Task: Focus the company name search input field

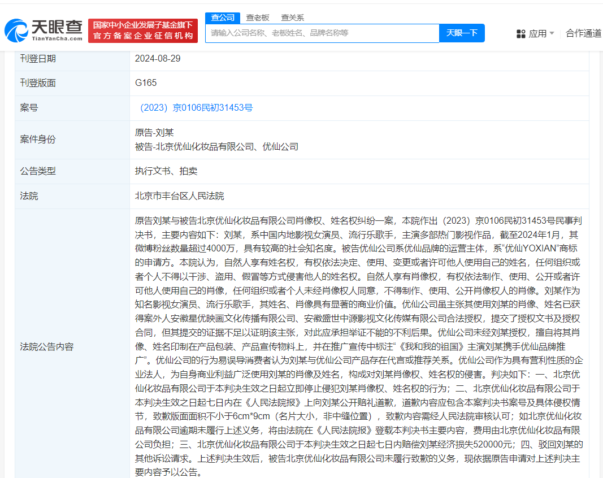Action: pos(322,33)
